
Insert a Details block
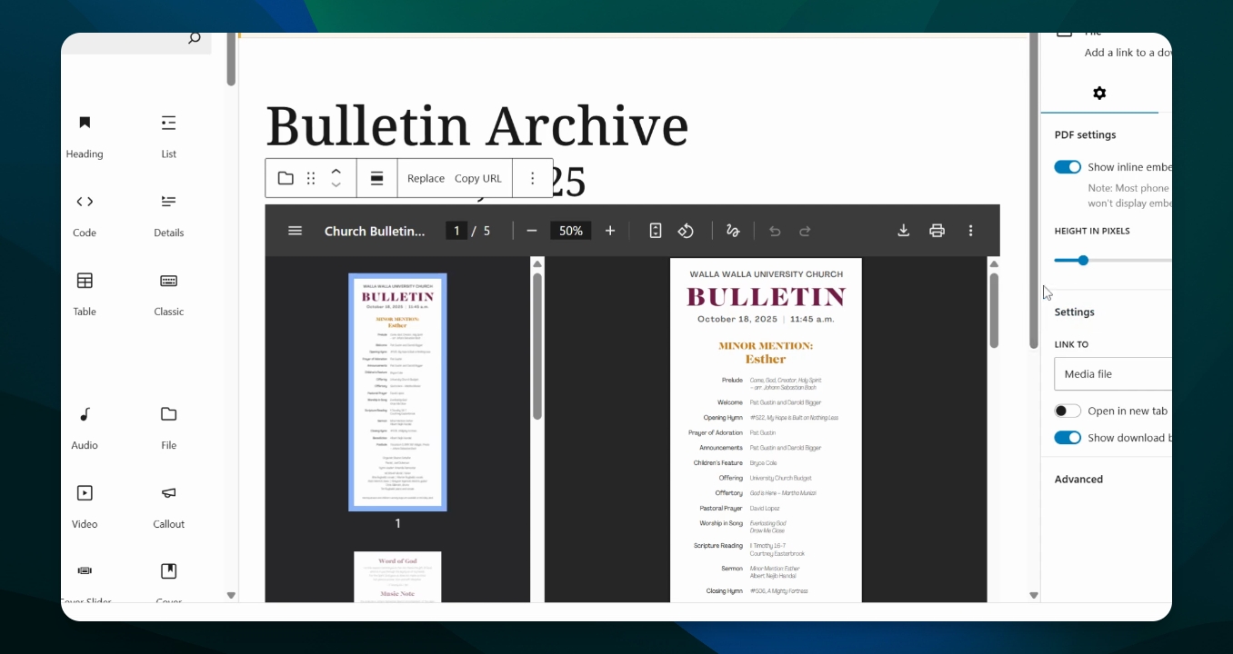click(x=168, y=216)
